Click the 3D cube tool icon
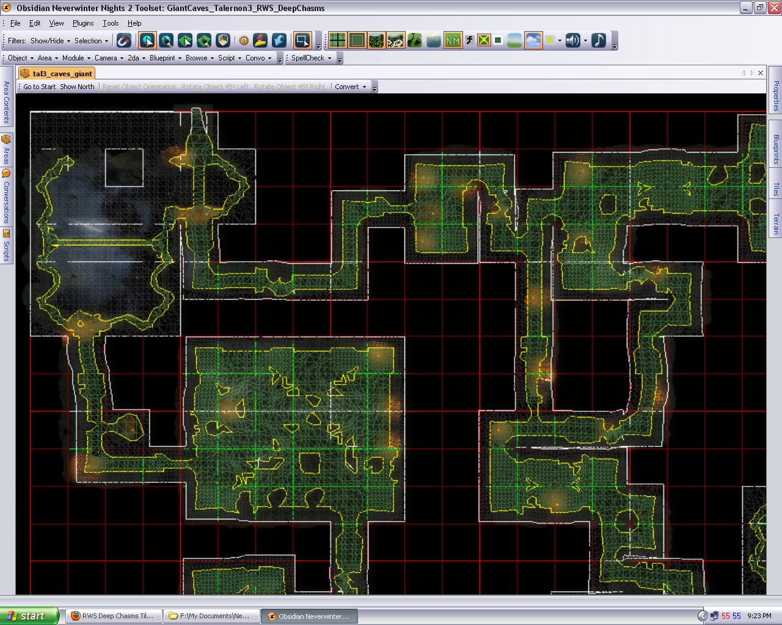The width and height of the screenshot is (782, 625). tap(223, 41)
